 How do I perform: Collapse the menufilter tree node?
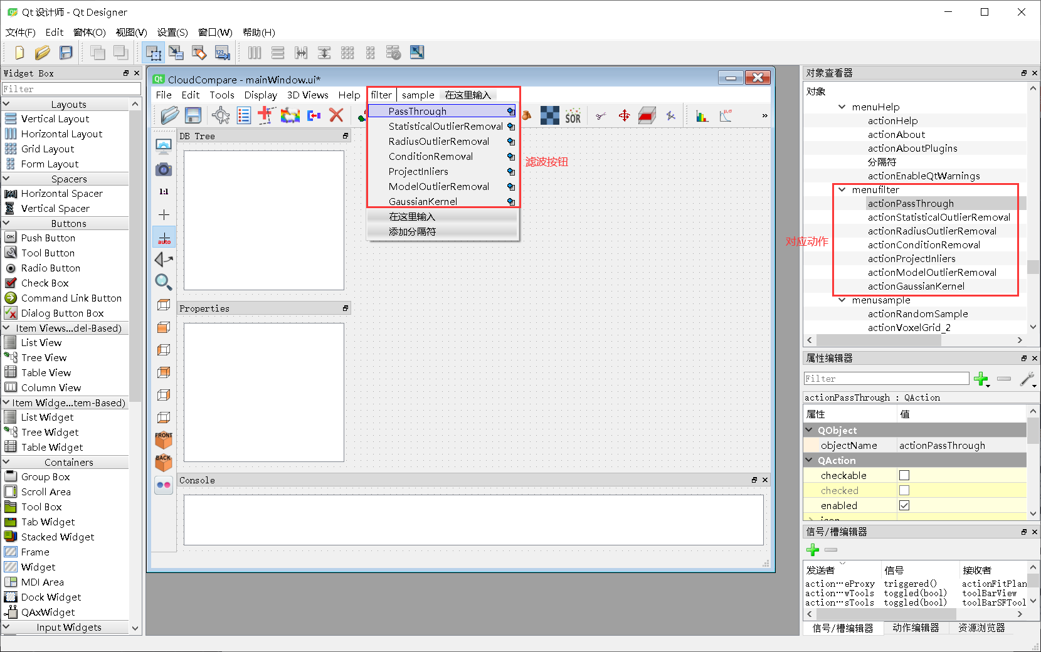tap(842, 189)
